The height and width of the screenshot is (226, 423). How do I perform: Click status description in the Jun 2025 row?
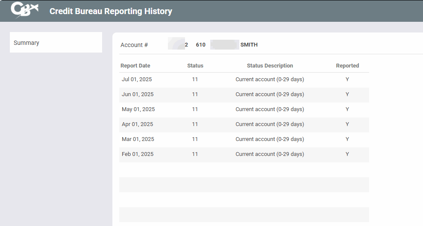coord(270,94)
